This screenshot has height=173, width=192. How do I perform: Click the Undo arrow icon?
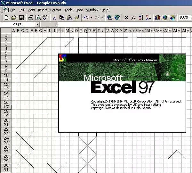[x=86, y=18]
